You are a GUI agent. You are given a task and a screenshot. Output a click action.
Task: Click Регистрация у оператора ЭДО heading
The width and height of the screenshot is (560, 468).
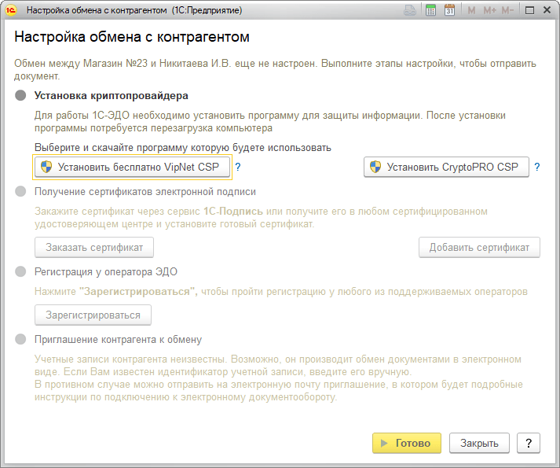tap(106, 272)
